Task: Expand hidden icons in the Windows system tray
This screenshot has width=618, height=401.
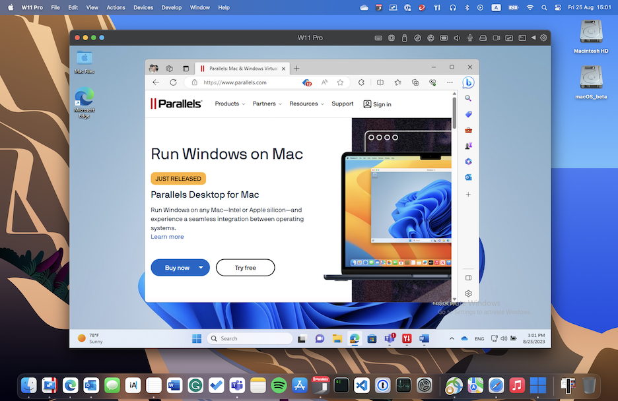Action: (452, 338)
